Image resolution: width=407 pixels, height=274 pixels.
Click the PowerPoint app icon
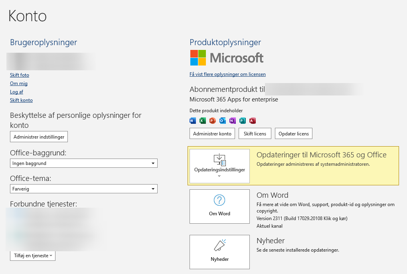213,121
